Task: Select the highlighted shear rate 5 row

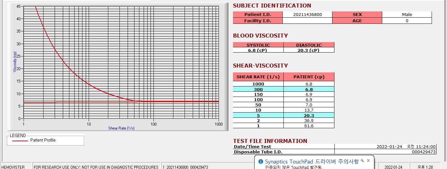Action: coord(284,115)
